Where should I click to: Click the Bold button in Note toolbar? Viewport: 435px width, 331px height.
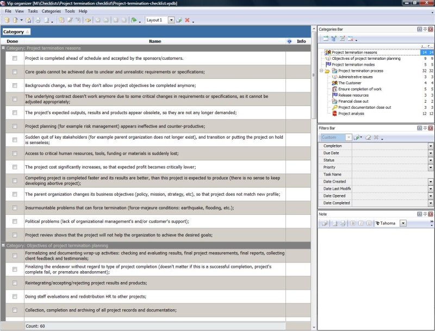click(353, 223)
